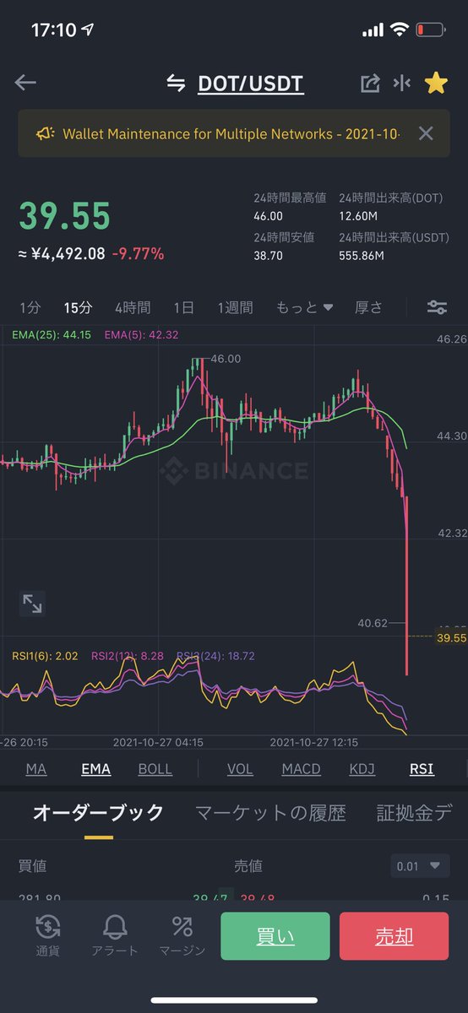The image size is (468, 1013).
Task: Open the 0.01 price precision dropdown
Action: (420, 865)
